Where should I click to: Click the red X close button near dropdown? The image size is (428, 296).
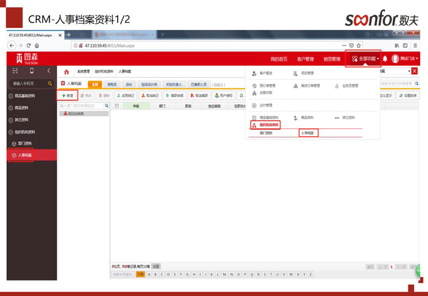pos(414,71)
